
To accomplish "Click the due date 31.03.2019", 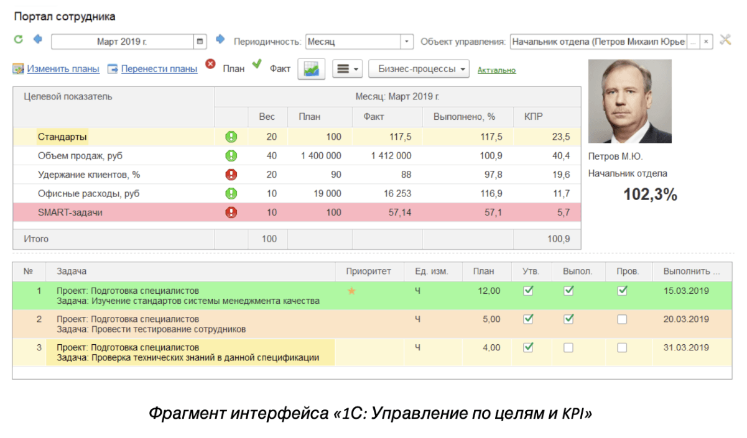I will point(686,348).
